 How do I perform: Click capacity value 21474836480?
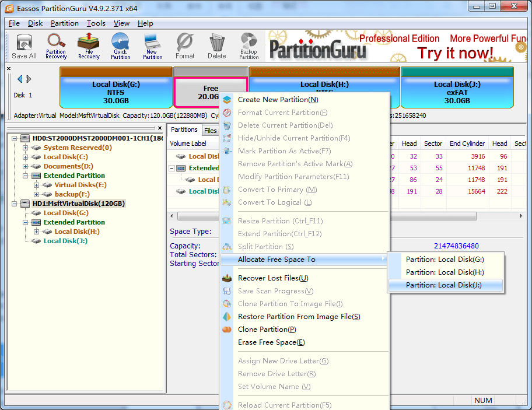pyautogui.click(x=456, y=246)
